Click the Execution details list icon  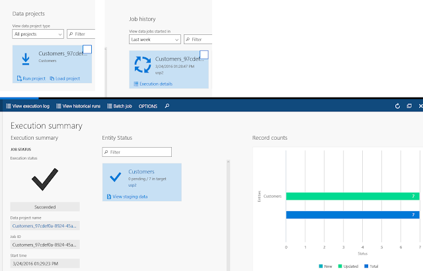pos(136,84)
